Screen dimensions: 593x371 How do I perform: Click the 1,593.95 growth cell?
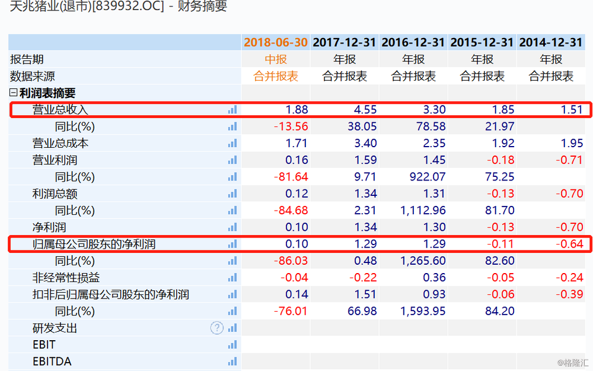(x=423, y=311)
